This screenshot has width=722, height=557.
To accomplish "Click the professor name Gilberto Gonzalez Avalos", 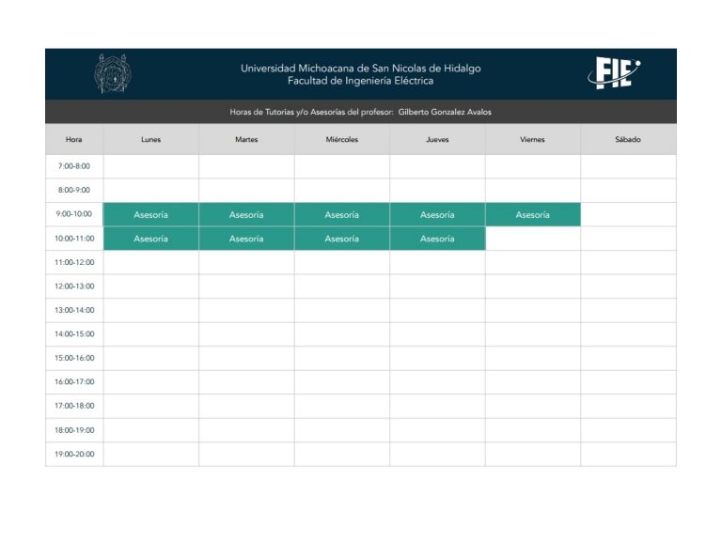I will [x=445, y=112].
